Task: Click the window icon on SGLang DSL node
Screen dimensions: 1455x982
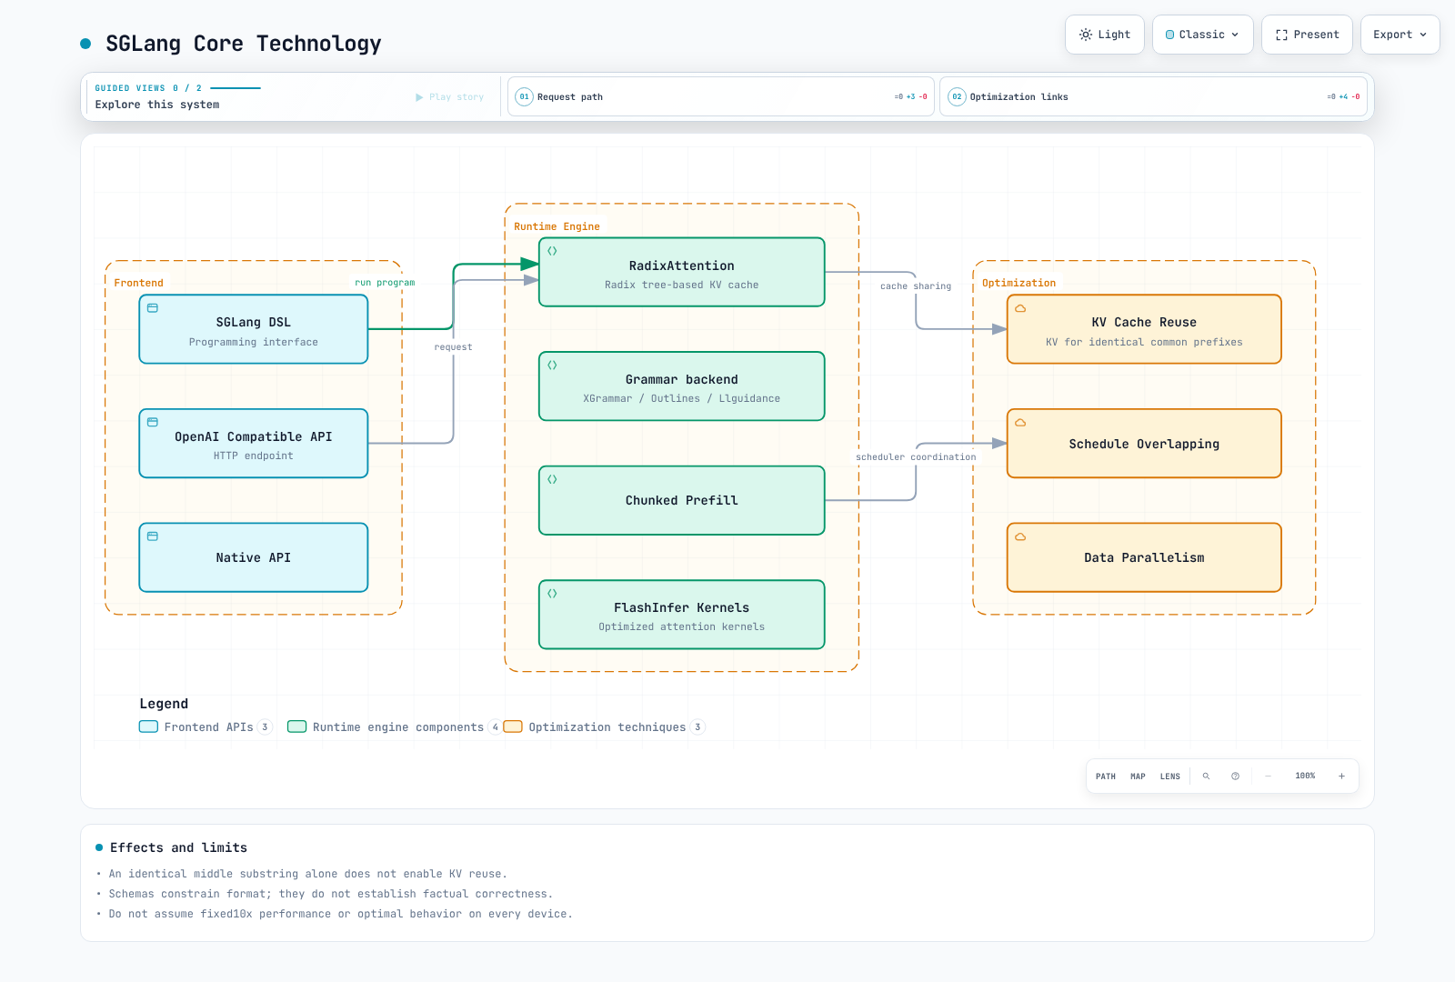Action: (x=153, y=308)
